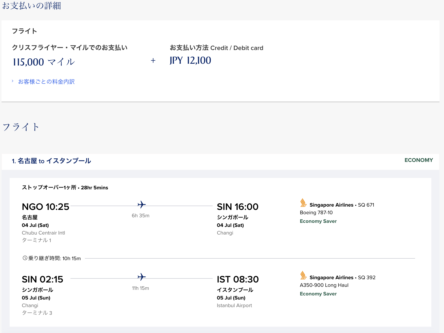
Task: Click the Singapore Airlines logo beside SQ 392
Action: (x=303, y=275)
